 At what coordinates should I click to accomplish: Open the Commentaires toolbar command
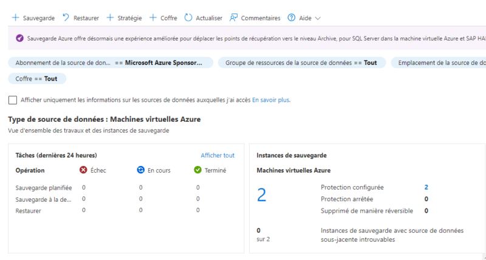point(255,18)
